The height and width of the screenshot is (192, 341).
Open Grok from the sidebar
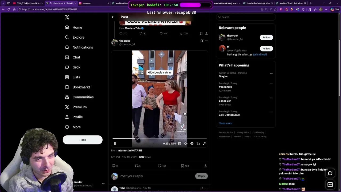coord(72,67)
